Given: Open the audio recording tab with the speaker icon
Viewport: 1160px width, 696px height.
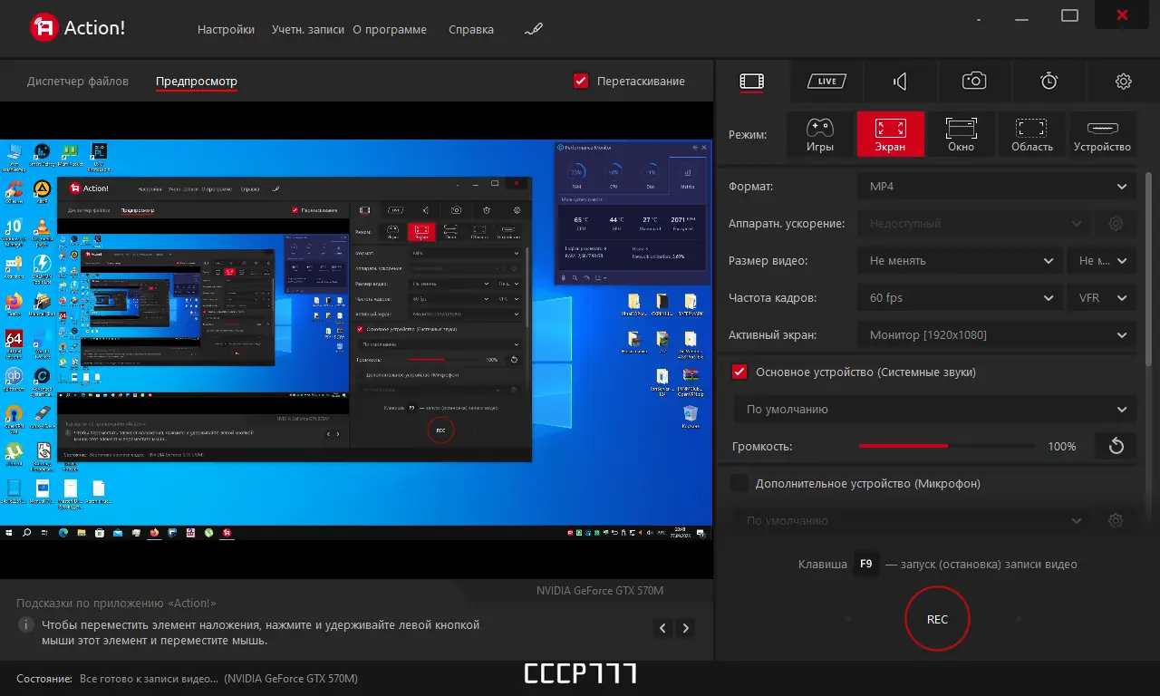Looking at the screenshot, I should pos(900,82).
